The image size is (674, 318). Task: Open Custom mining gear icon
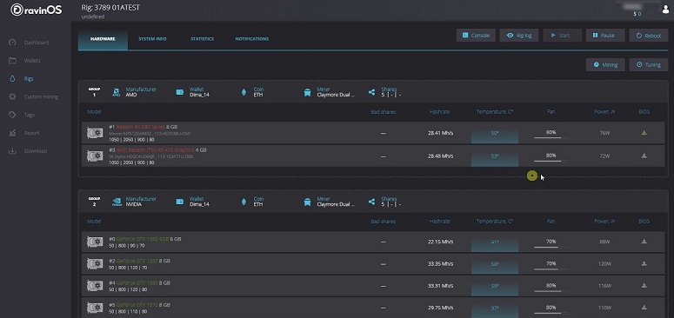(x=12, y=96)
